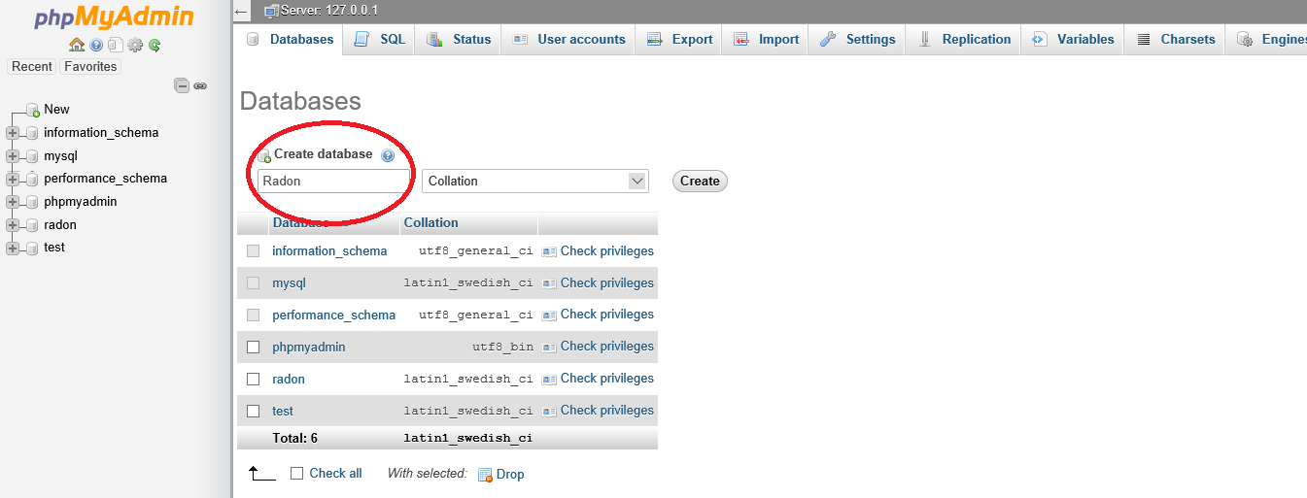The width and height of the screenshot is (1307, 498).
Task: Expand the phpmyadmin tree node
Action: (x=13, y=202)
